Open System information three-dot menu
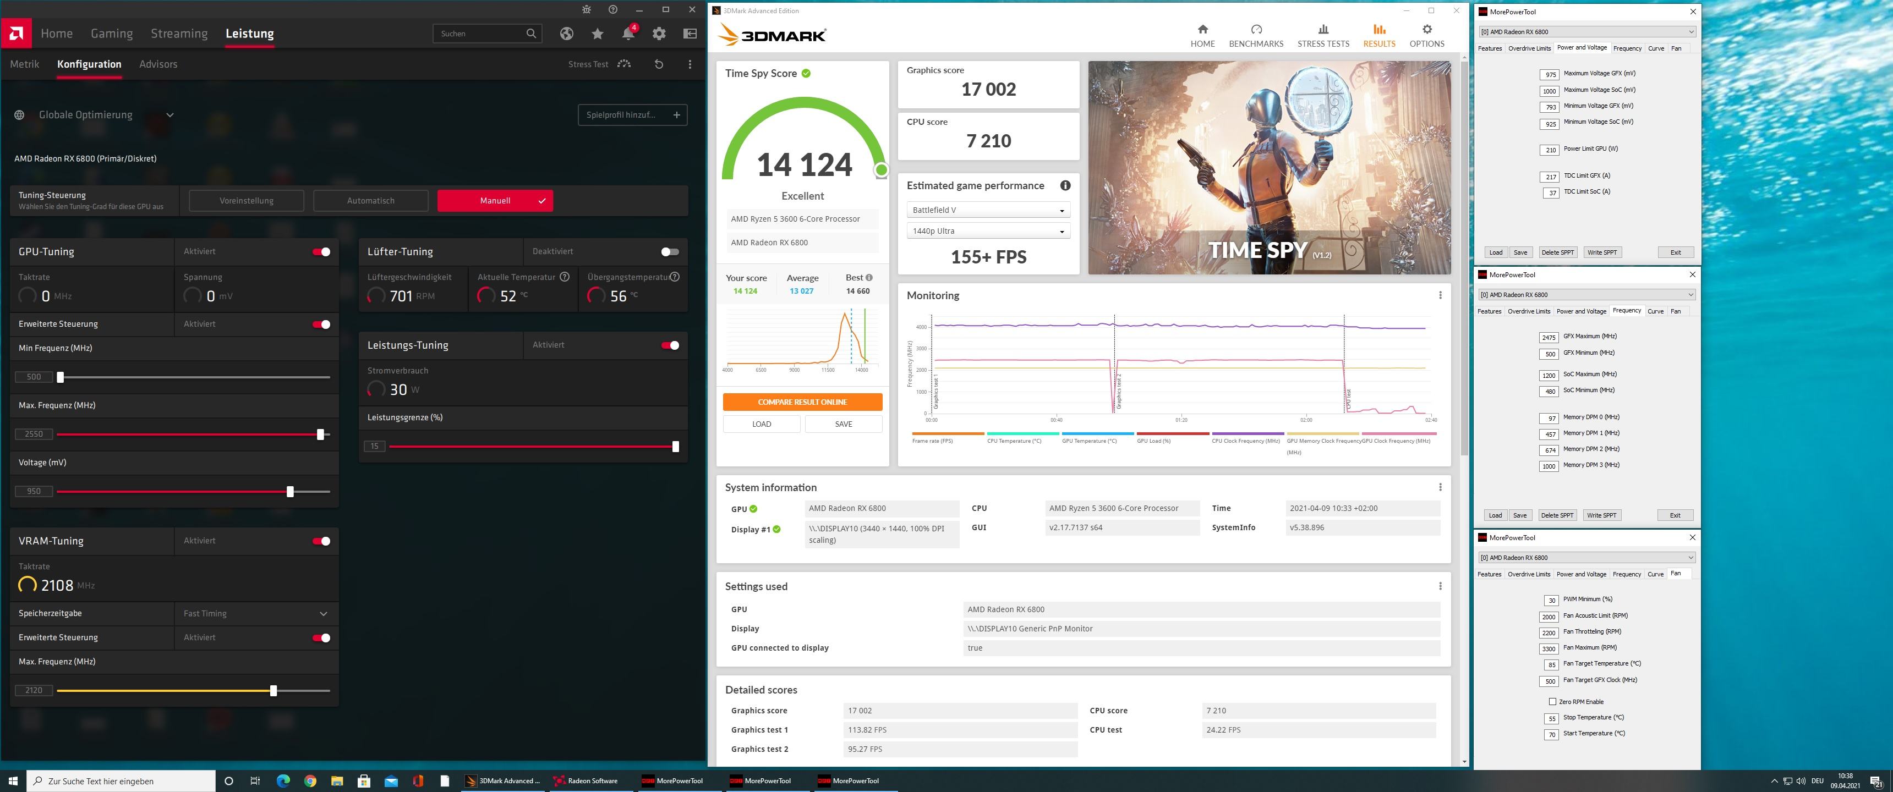Viewport: 1893px width, 792px height. (x=1440, y=487)
